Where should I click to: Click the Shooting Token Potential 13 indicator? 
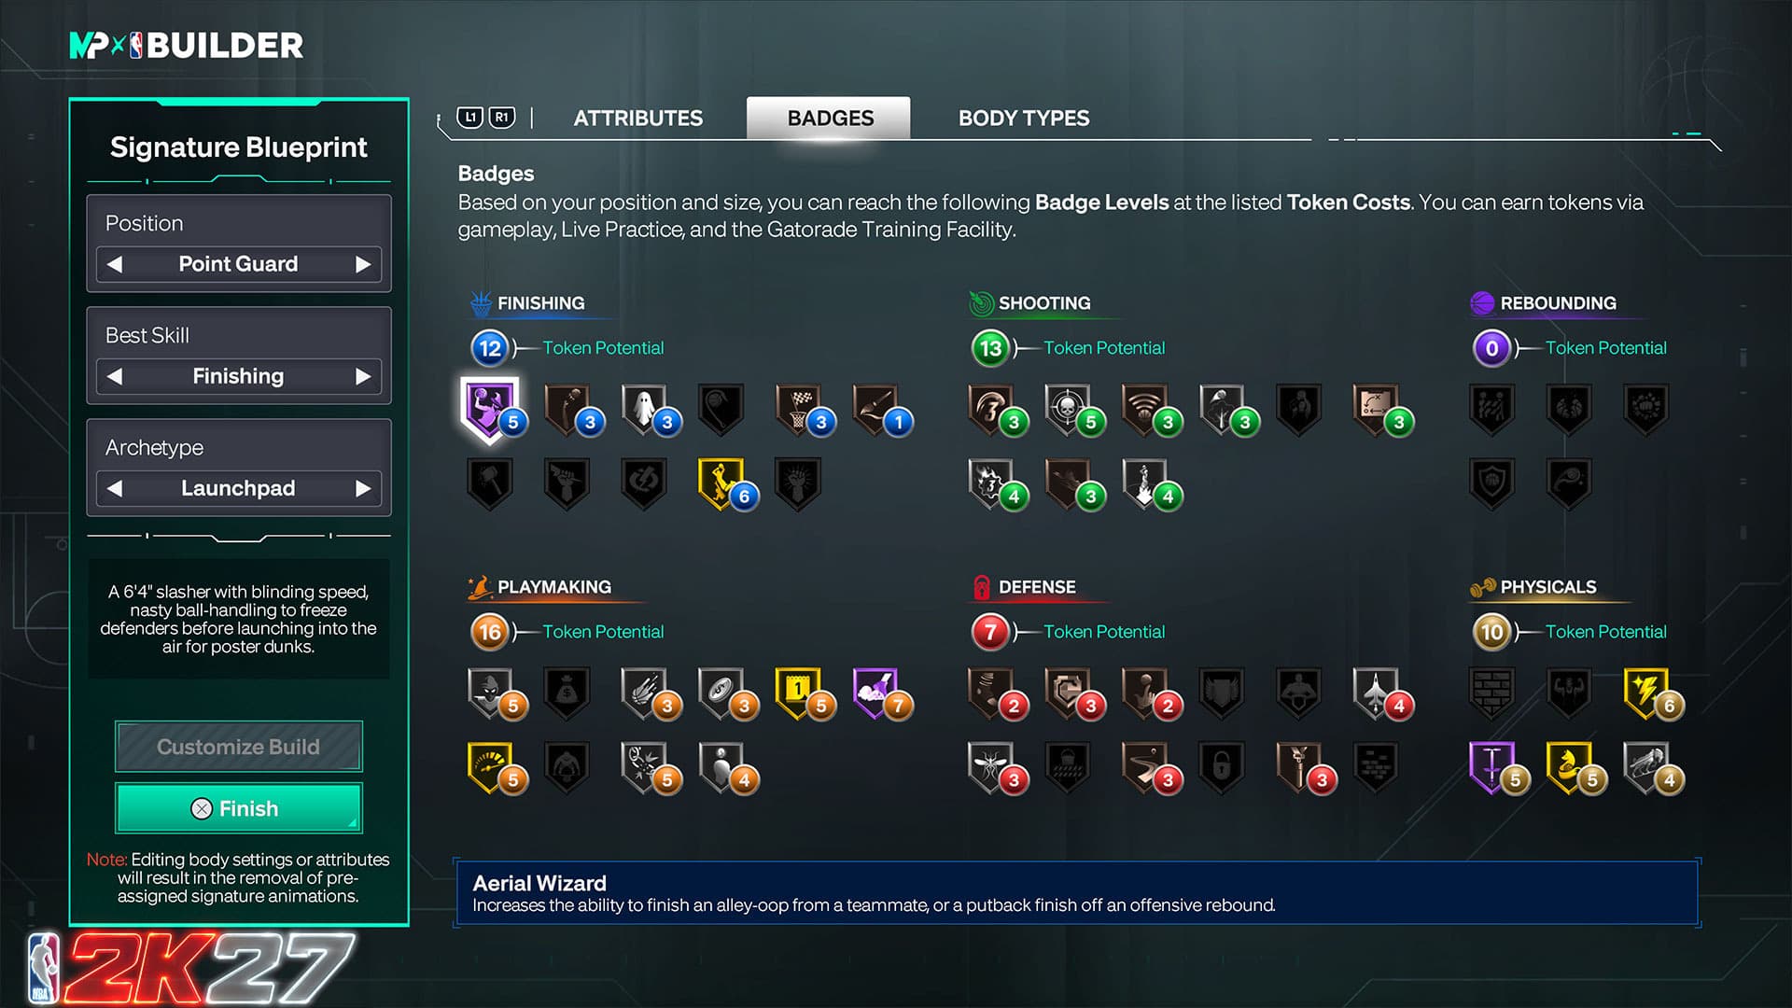[x=990, y=348]
